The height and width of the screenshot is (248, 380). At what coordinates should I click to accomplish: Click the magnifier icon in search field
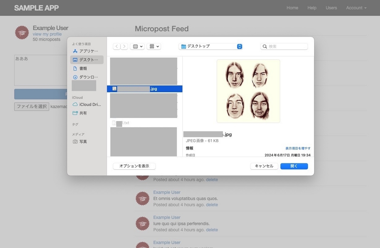(x=265, y=46)
